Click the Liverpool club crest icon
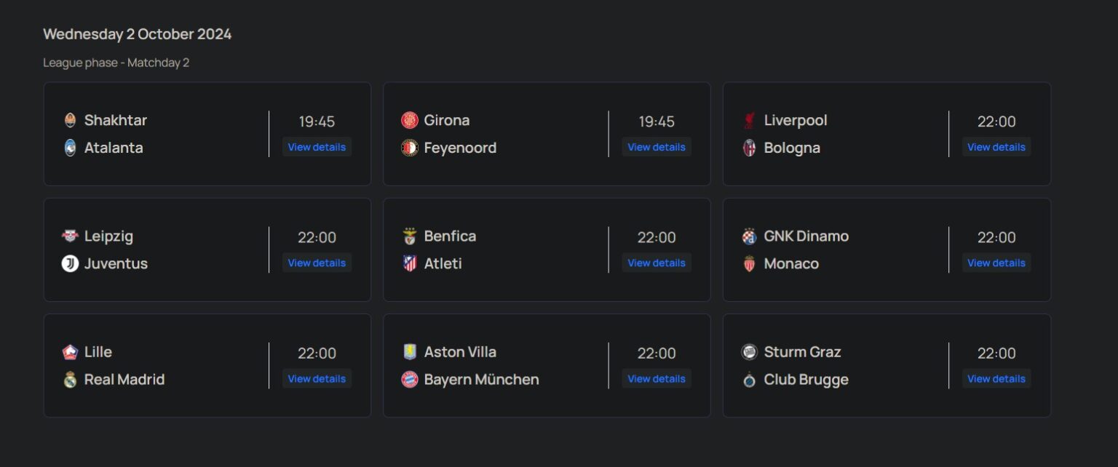The height and width of the screenshot is (467, 1118). (x=750, y=120)
